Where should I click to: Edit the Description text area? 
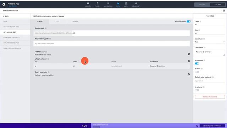click(210, 53)
